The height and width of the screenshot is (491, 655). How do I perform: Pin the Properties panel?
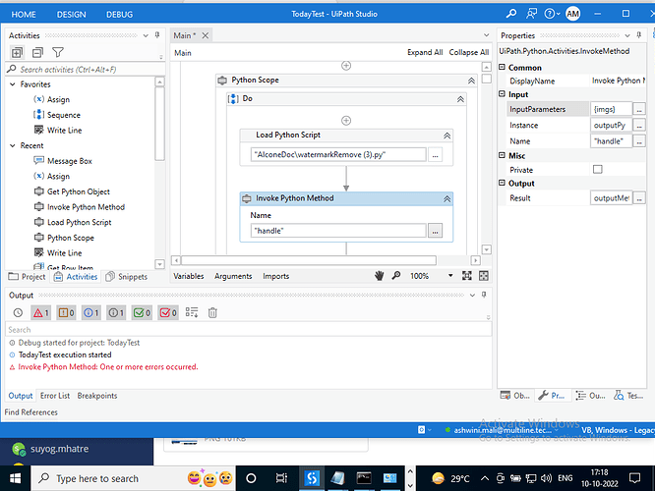[x=638, y=35]
